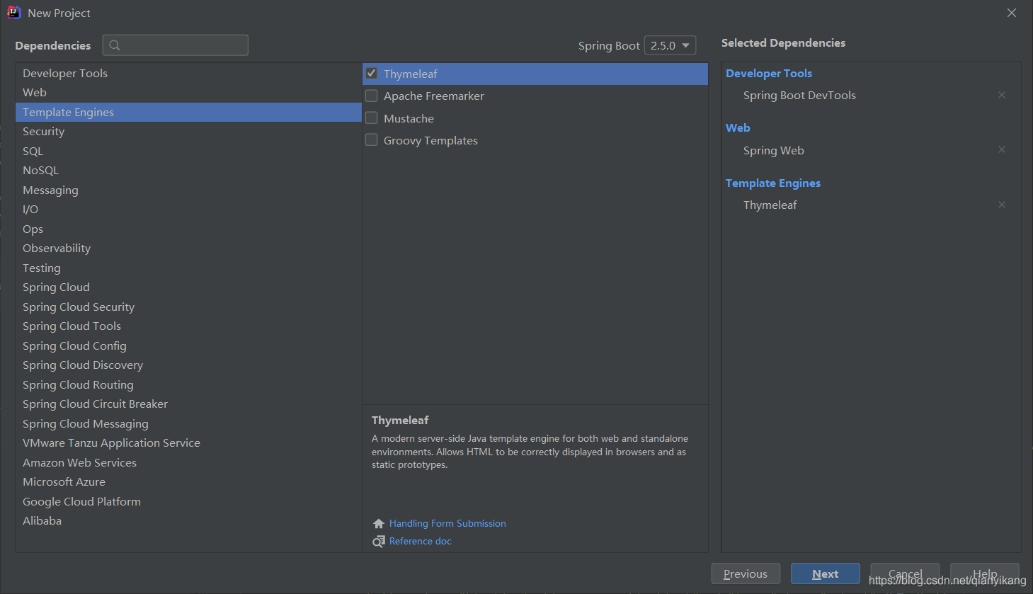Screen dimensions: 1033x594
Task: Open the Security category
Action: click(x=188, y=132)
